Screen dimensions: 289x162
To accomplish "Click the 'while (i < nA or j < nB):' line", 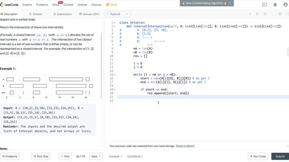I will click(x=155, y=75).
